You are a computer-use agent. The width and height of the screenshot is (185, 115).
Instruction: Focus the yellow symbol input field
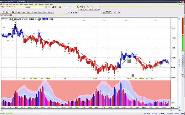[20, 7]
